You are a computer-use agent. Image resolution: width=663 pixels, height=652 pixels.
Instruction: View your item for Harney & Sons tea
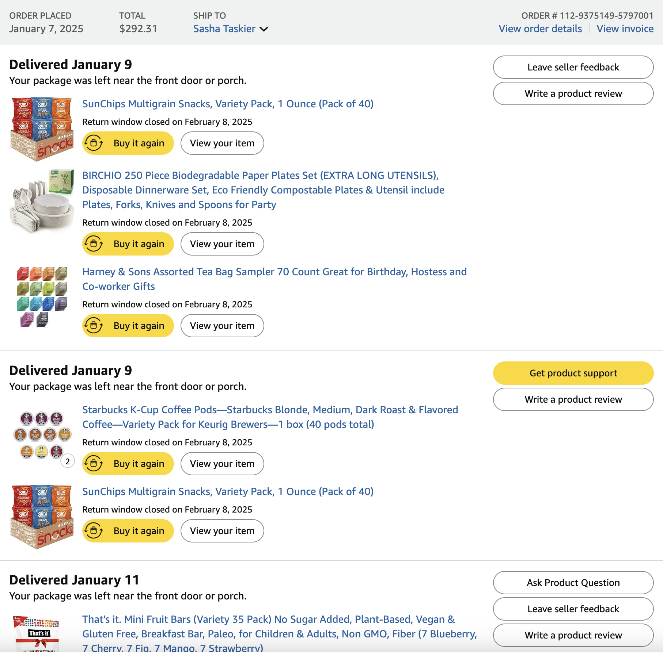222,326
